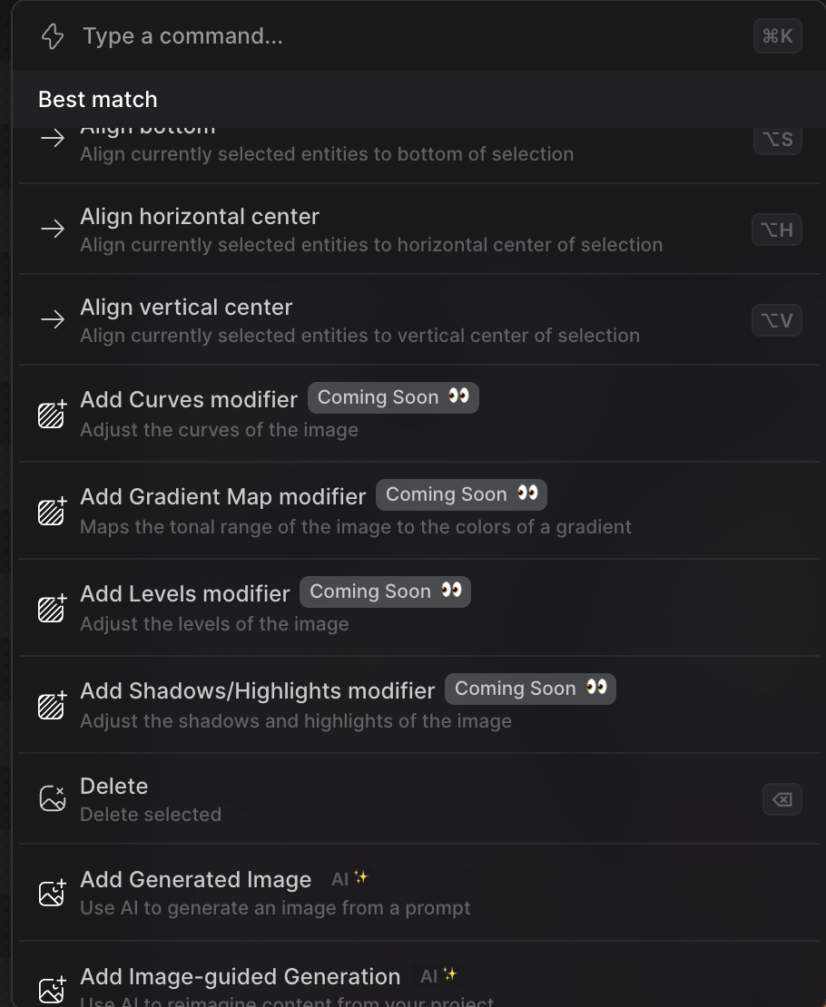Image resolution: width=826 pixels, height=1007 pixels.
Task: Click the Add Generated Image icon
Action: [53, 893]
